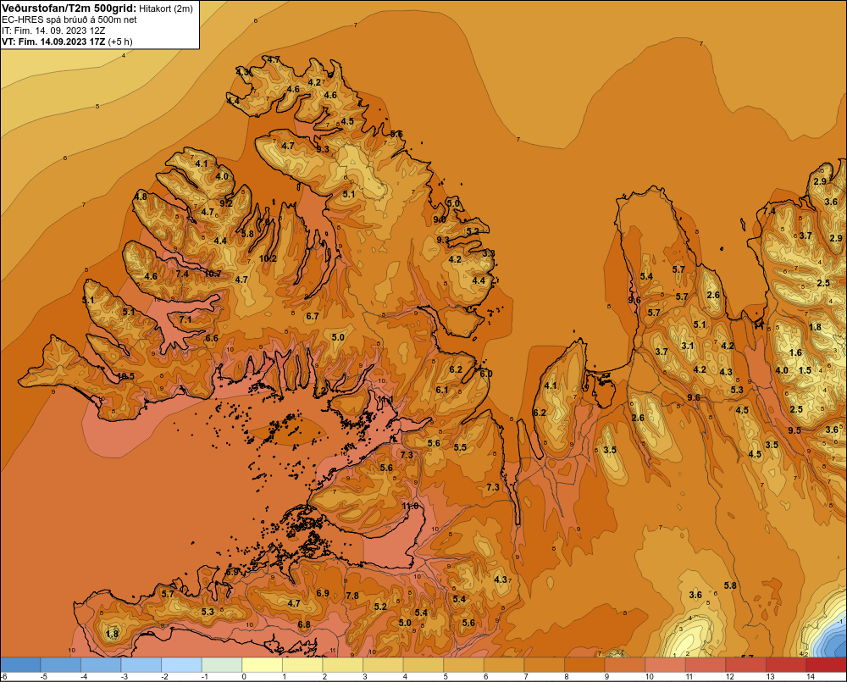Viewport: 847px width, 682px height.
Task: Click the temperature value '6.8' on the map
Action: tap(304, 624)
